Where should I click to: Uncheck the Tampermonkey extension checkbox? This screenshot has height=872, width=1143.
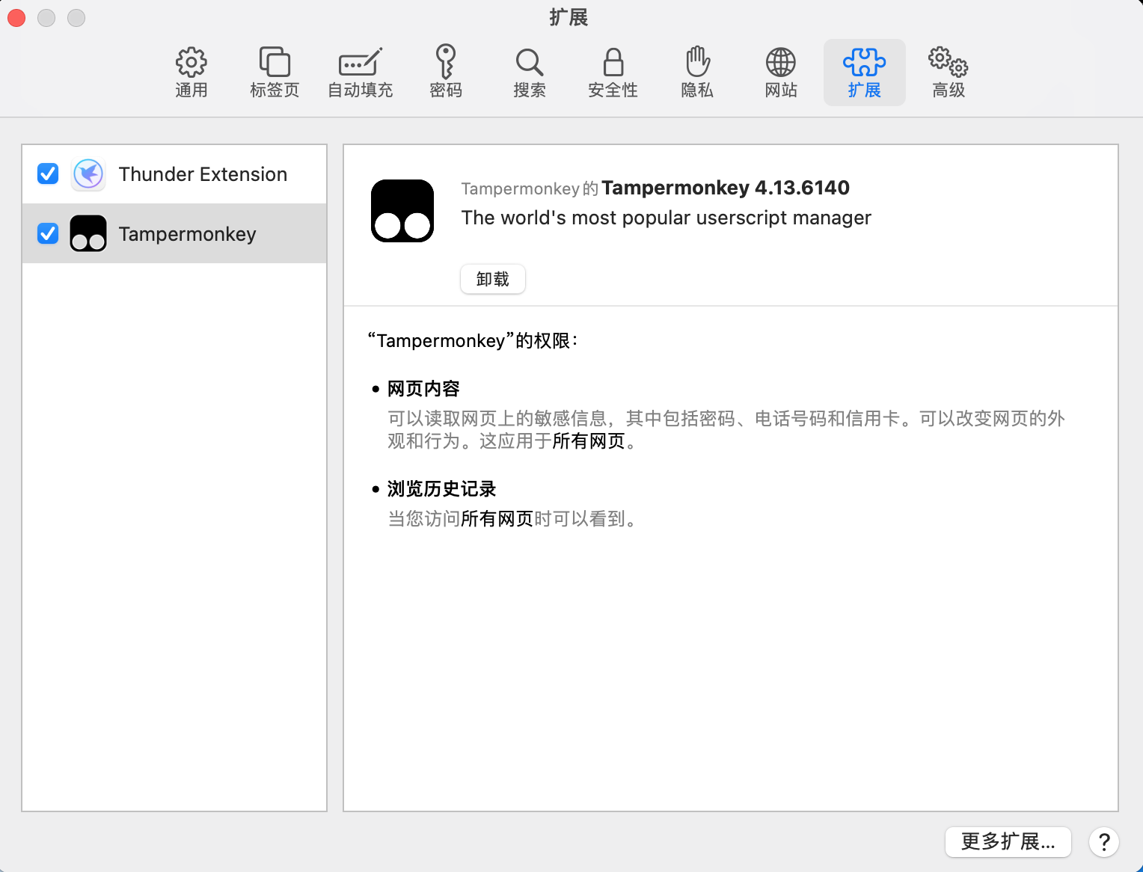(x=48, y=234)
